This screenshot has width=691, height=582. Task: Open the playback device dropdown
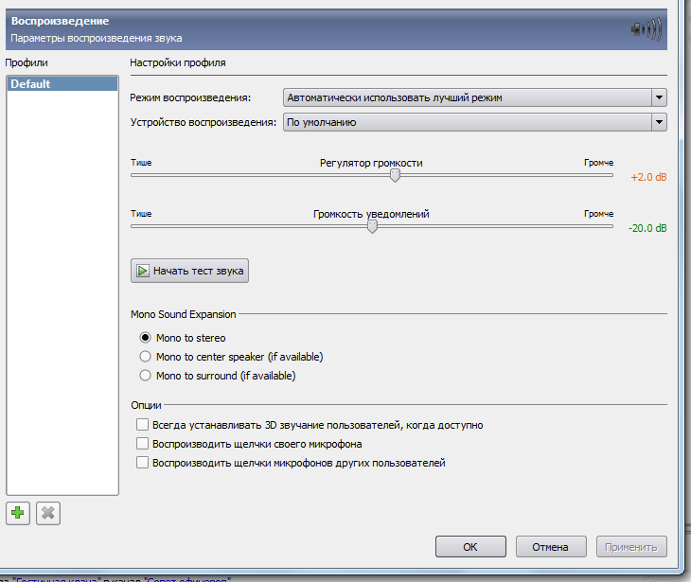(x=659, y=122)
